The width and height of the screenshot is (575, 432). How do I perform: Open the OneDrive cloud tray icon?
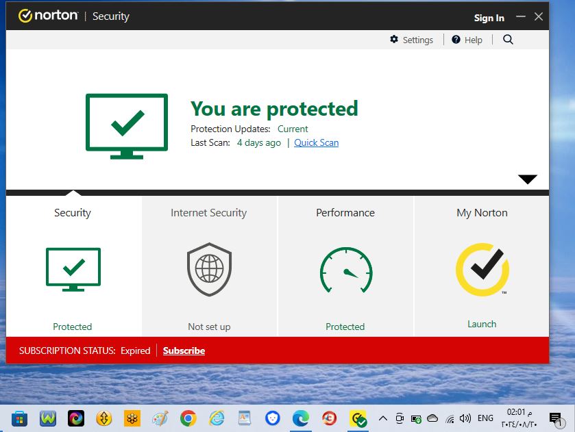[432, 418]
